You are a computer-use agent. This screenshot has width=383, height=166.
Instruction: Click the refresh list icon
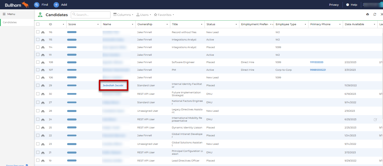click(x=375, y=15)
